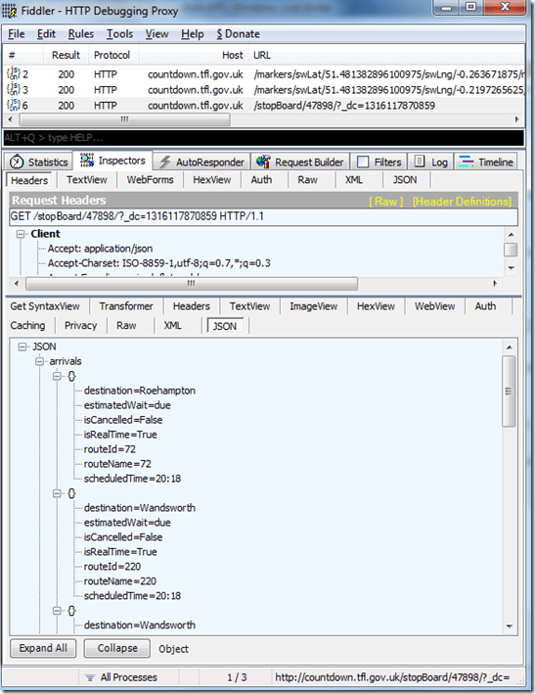Screen dimensions: 535x694
Task: Click the request headers horizontal scrollbar thumb
Action: tap(191, 283)
